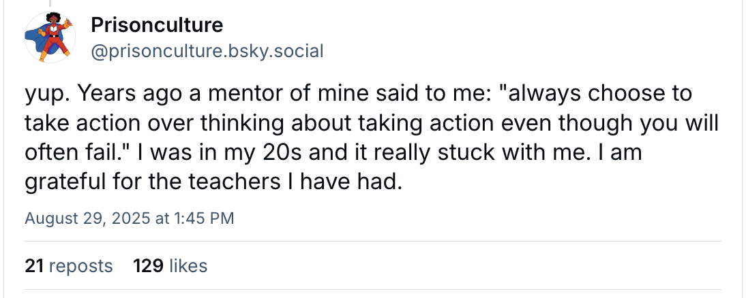Click the blue cape on the avatar

tap(33, 41)
